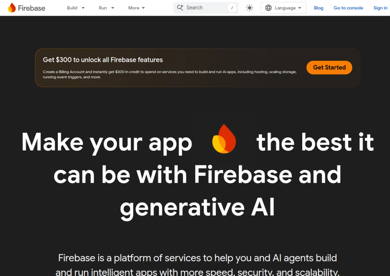Click the Firebase wordmark text in header

(x=32, y=8)
